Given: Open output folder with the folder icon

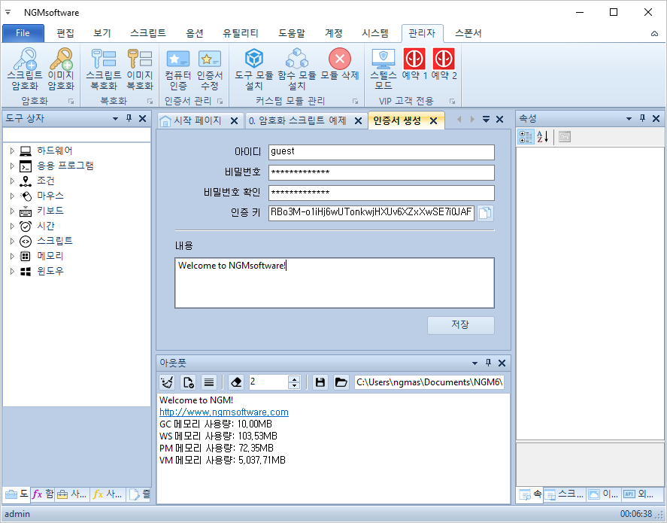Looking at the screenshot, I should coord(341,382).
